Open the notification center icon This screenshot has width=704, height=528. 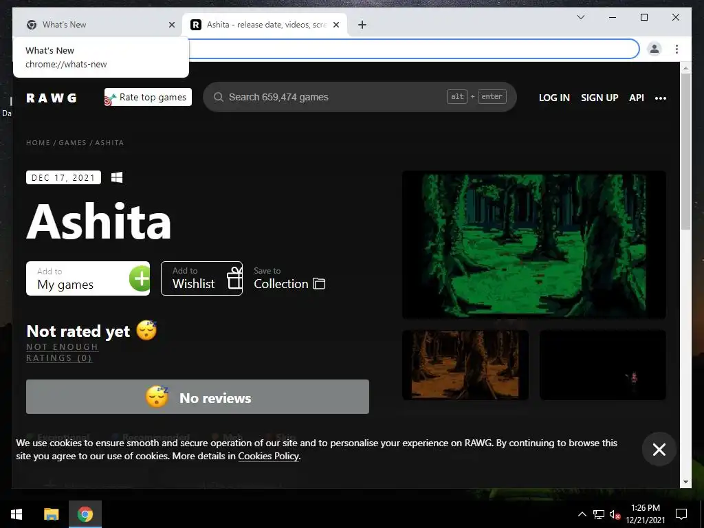click(681, 514)
